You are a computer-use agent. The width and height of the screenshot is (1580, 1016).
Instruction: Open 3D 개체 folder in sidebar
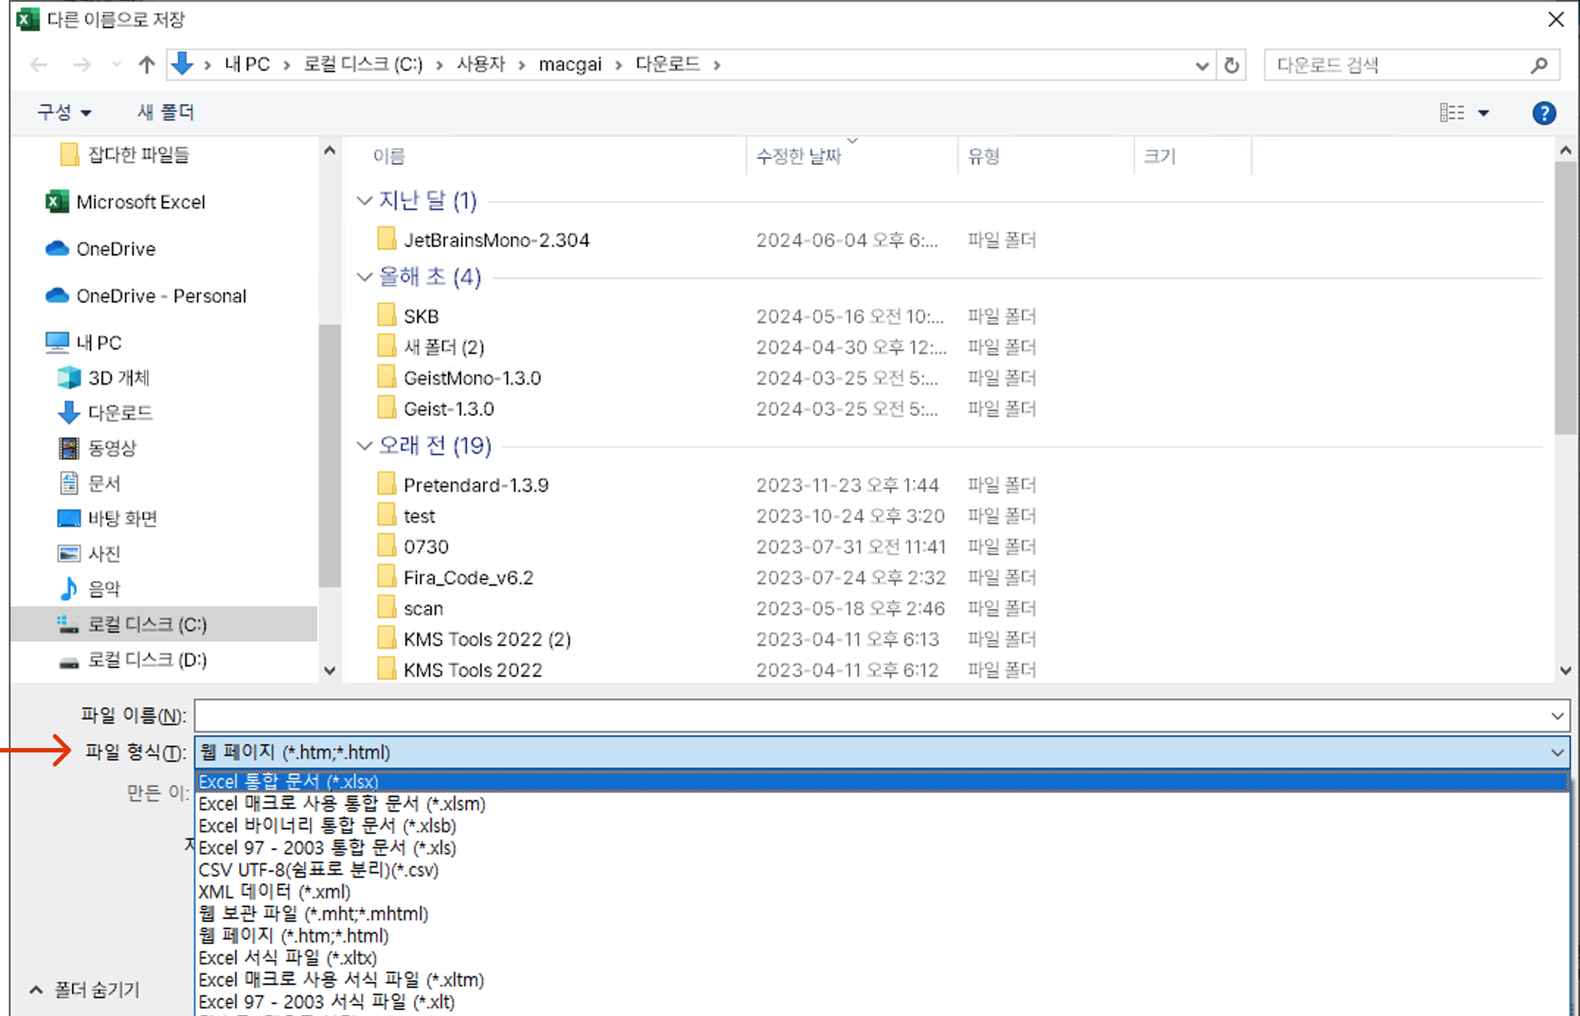pos(117,378)
